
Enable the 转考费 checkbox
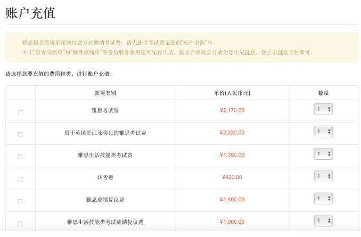pos(20,179)
